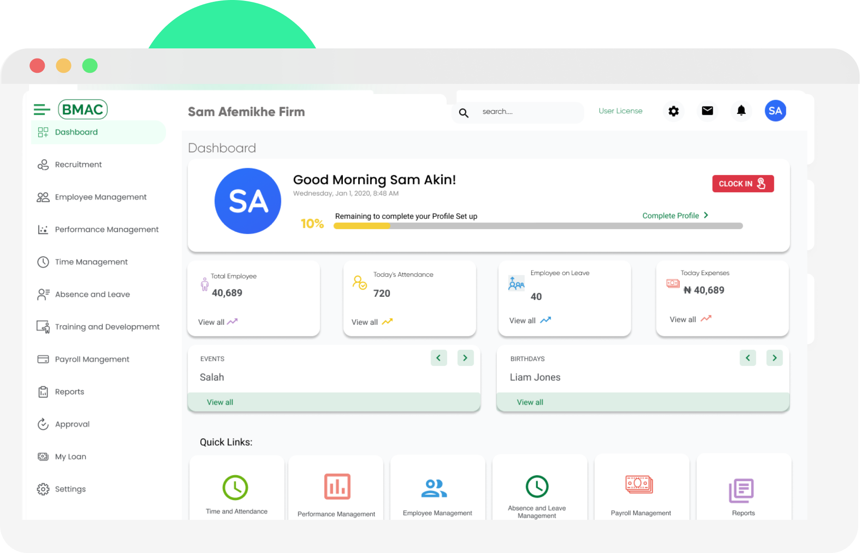Viewport: 860px width, 553px height.
Task: Check the notification bell icon
Action: point(741,111)
